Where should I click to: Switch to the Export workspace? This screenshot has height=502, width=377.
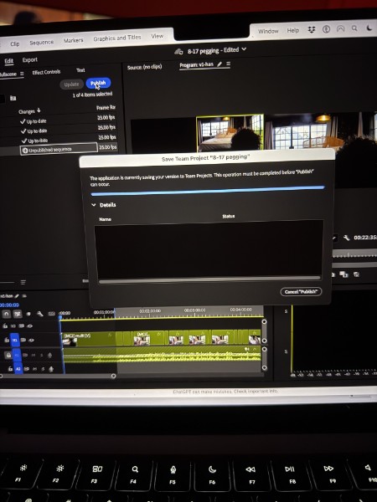click(30, 60)
